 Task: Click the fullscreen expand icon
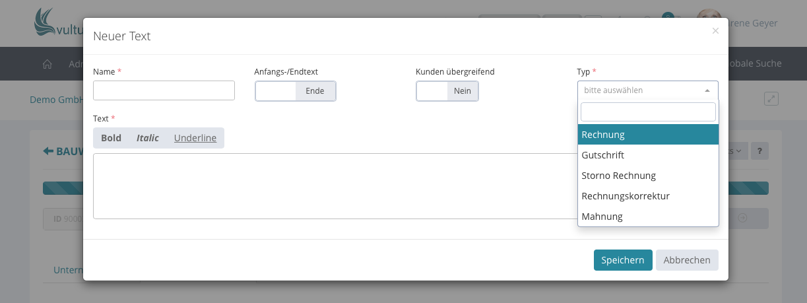pos(771,98)
